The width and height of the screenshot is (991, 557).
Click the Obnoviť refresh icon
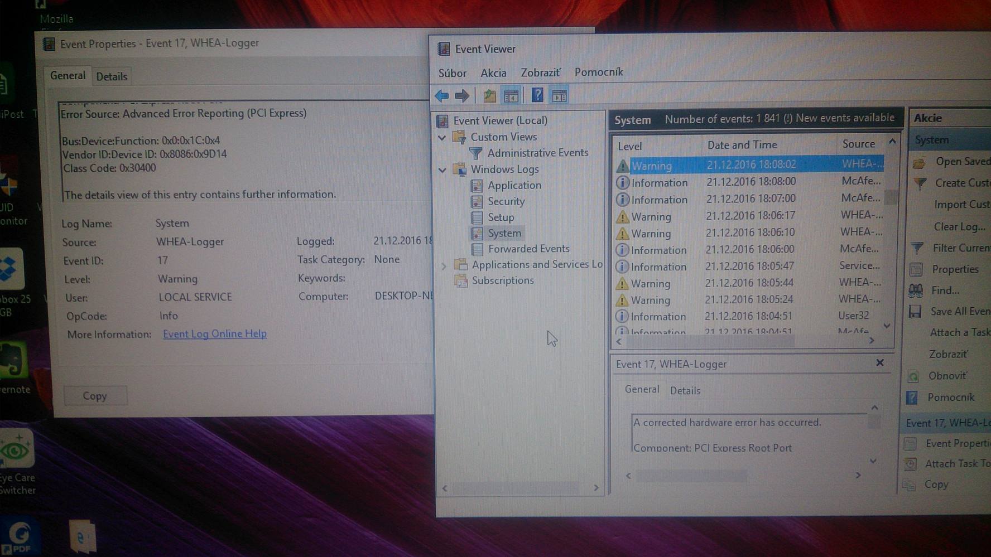pyautogui.click(x=913, y=376)
